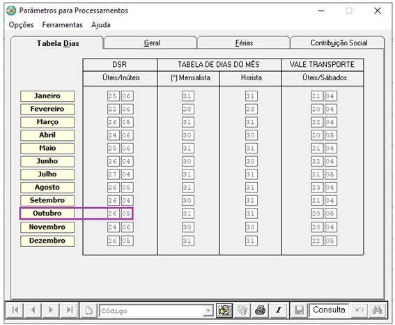Go to the previous record
The height and width of the screenshot is (325, 395).
coord(33,310)
